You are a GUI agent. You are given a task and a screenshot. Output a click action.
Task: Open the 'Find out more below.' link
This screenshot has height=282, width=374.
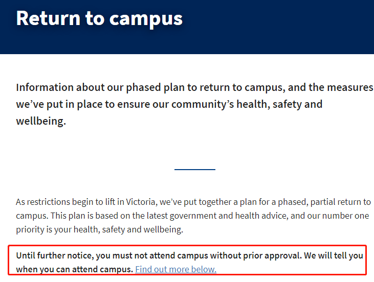[176, 269]
